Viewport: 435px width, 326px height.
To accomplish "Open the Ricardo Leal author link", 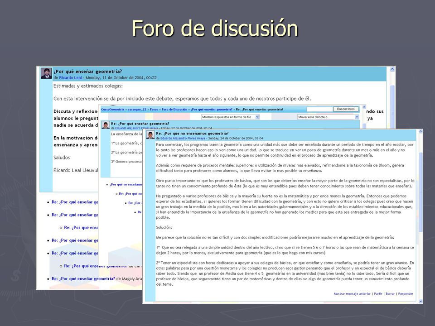I will tap(71, 78).
